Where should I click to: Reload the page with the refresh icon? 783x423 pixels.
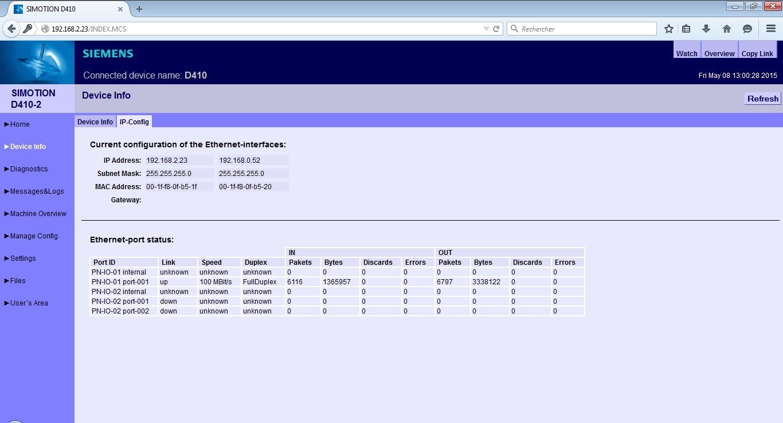point(496,29)
